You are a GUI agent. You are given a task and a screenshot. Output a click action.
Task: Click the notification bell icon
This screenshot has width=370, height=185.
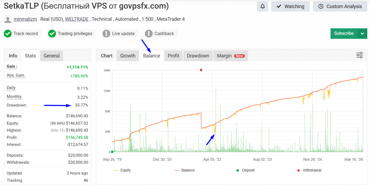coord(262,6)
